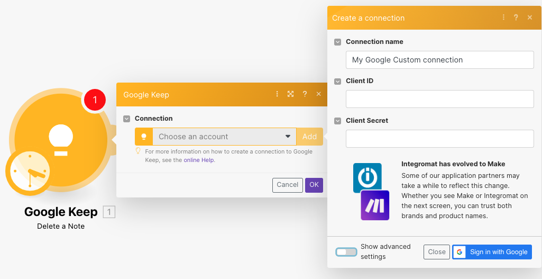Click Cancel in the Google Keep dialog

pos(288,185)
